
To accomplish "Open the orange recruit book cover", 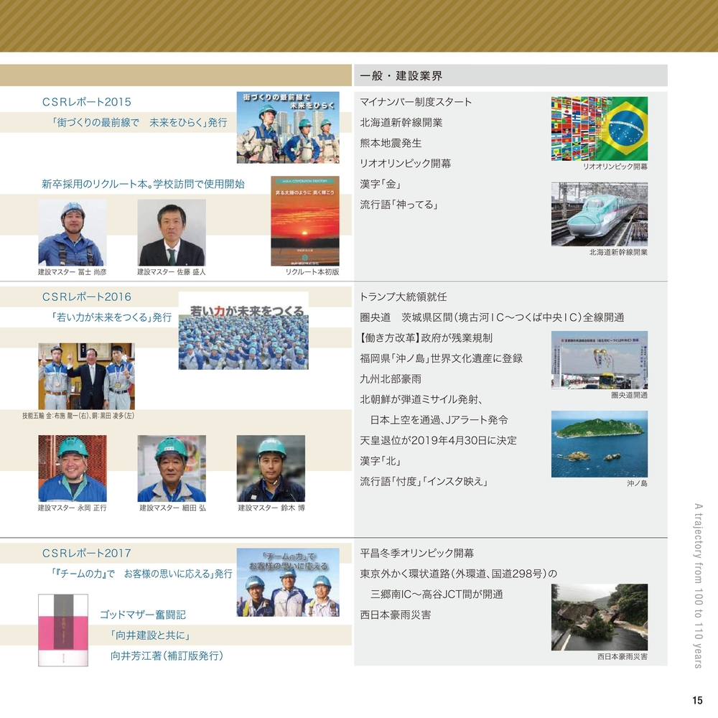I will point(304,221).
